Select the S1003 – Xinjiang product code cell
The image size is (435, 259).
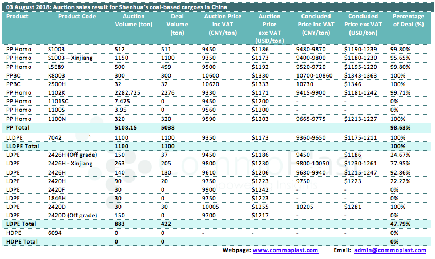(72, 58)
